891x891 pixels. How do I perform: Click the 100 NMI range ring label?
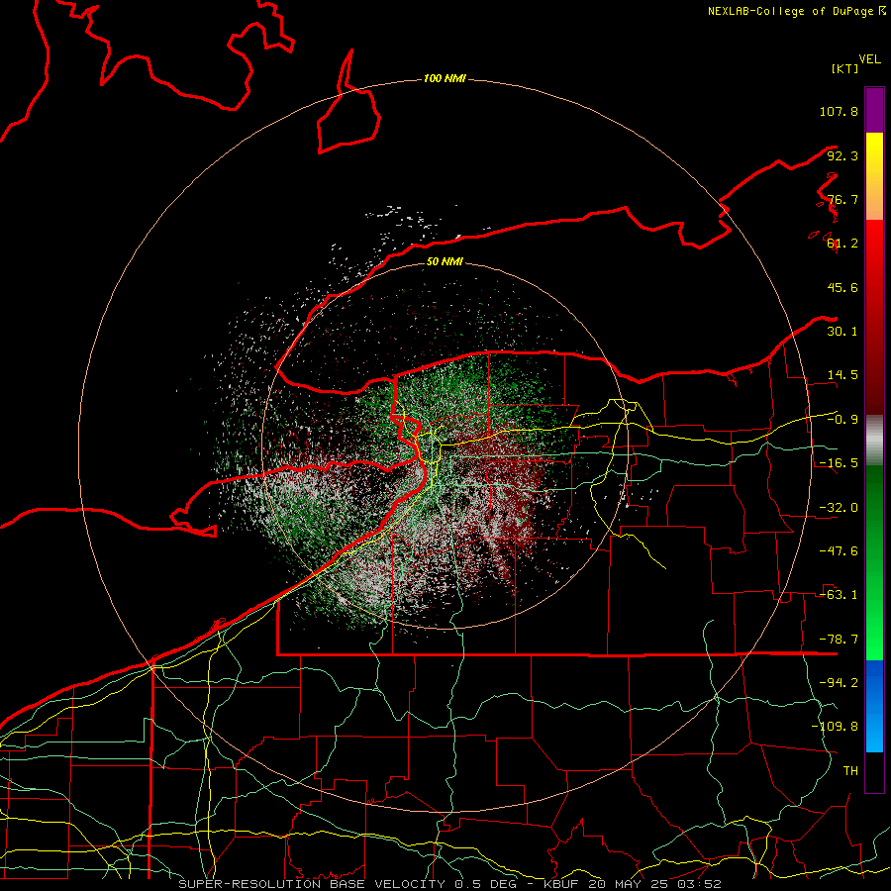(445, 78)
